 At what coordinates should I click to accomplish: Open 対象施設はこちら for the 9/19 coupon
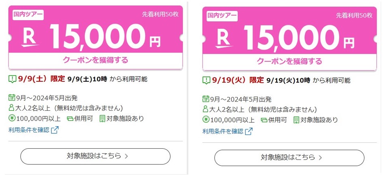point(289,158)
